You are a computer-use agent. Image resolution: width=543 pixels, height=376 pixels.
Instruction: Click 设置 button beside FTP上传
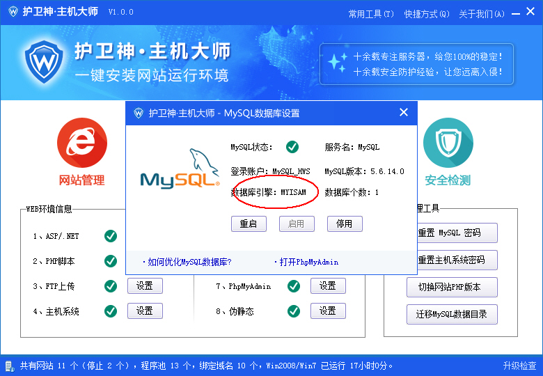(x=145, y=286)
